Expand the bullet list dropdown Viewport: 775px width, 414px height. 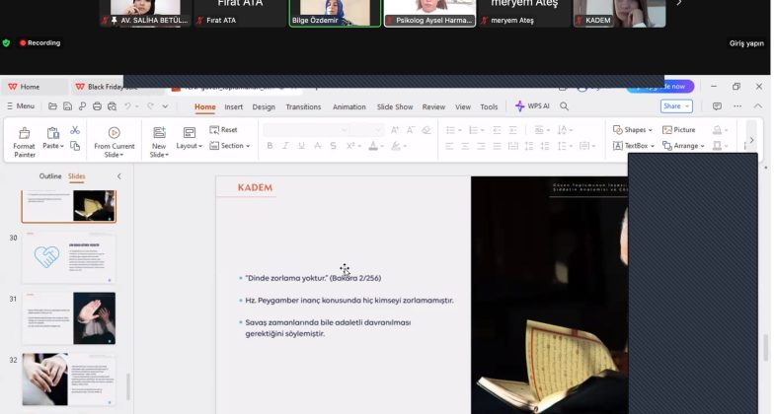(x=459, y=130)
